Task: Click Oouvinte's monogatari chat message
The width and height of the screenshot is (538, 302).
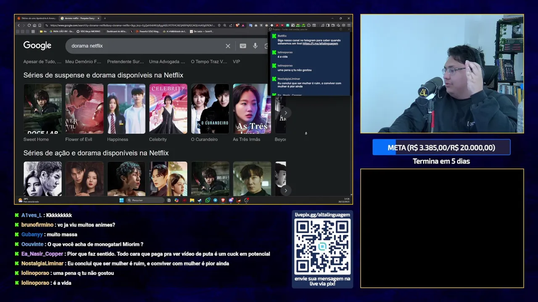Action: [82, 244]
